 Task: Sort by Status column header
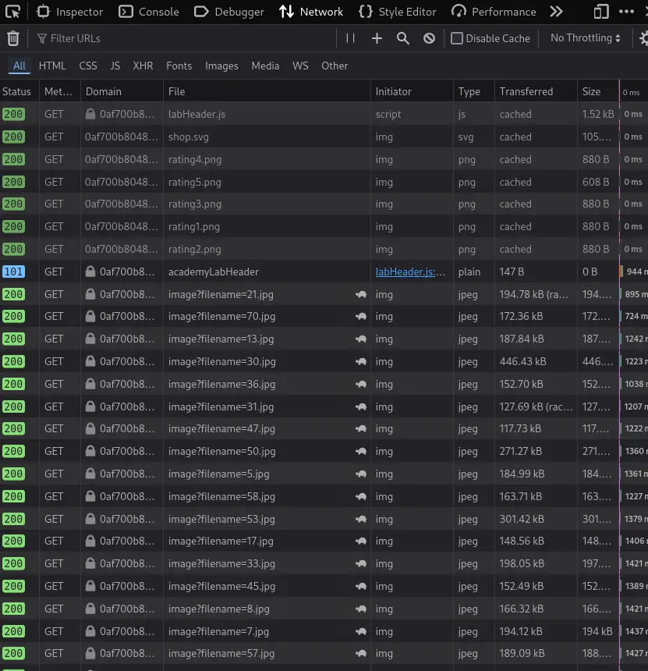19,91
